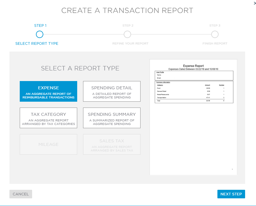The height and width of the screenshot is (206, 256).
Task: Select the Spending Detail report type
Action: (x=112, y=91)
